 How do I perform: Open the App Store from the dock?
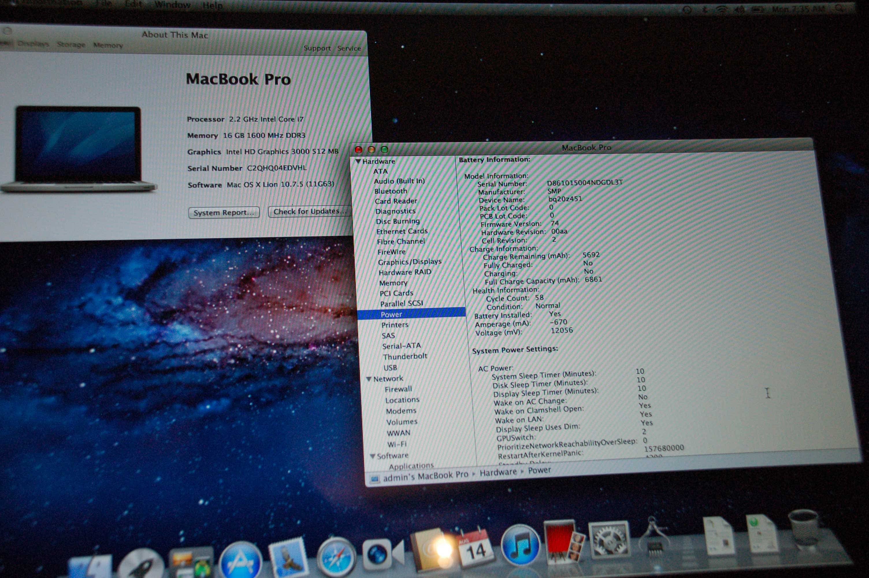(x=240, y=561)
